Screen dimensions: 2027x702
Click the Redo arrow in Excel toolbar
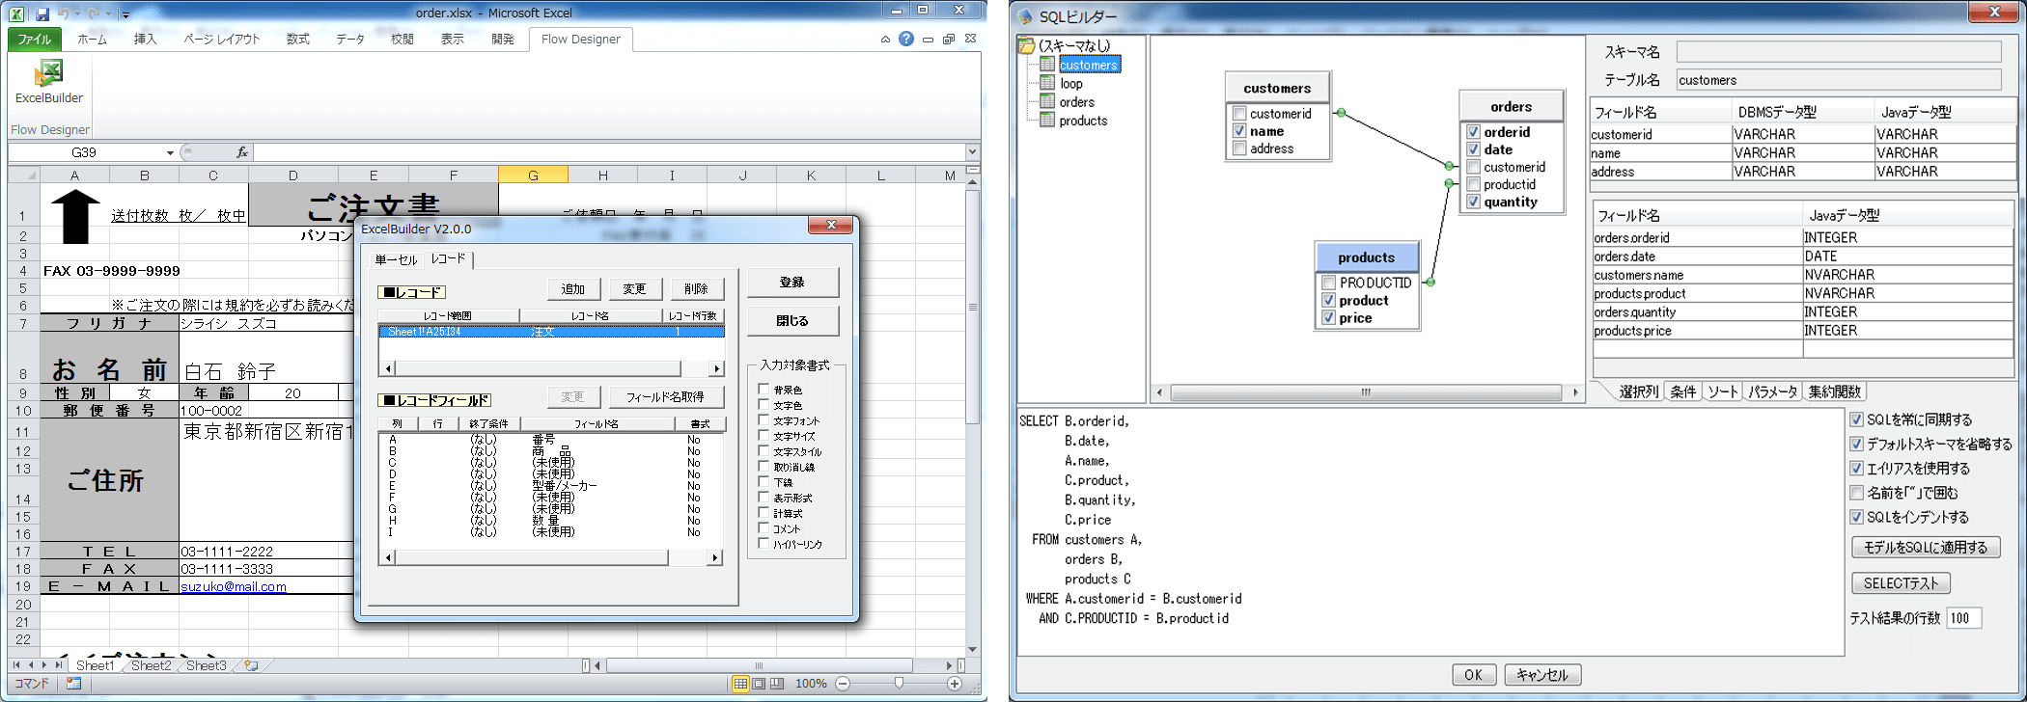95,13
